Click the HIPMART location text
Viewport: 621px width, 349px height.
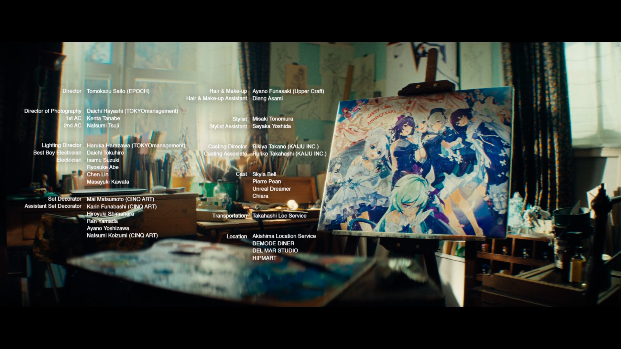(x=264, y=258)
